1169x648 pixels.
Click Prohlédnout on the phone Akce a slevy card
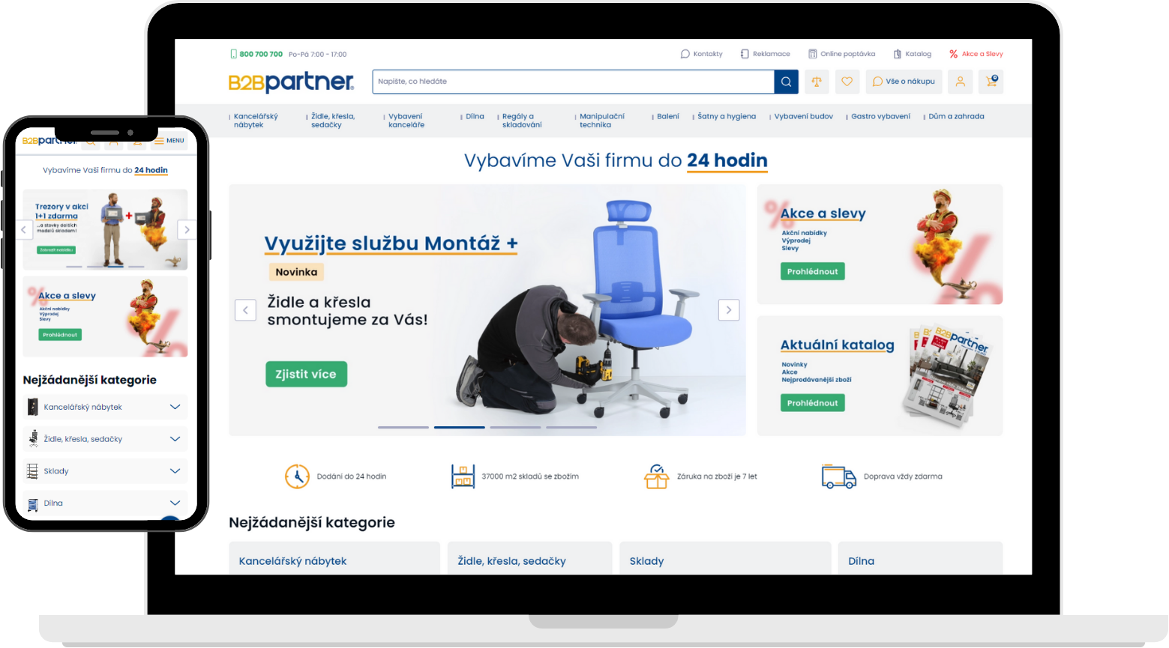point(60,335)
